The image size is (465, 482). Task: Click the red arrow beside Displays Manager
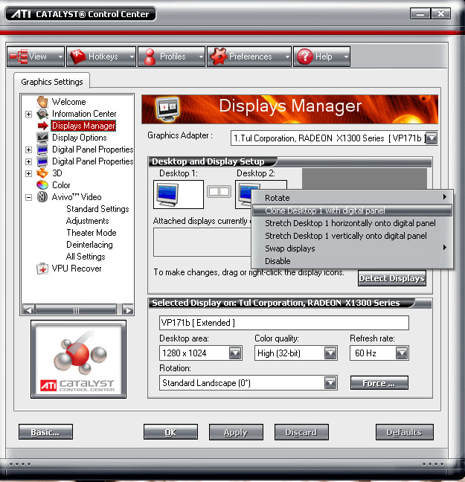click(x=42, y=126)
